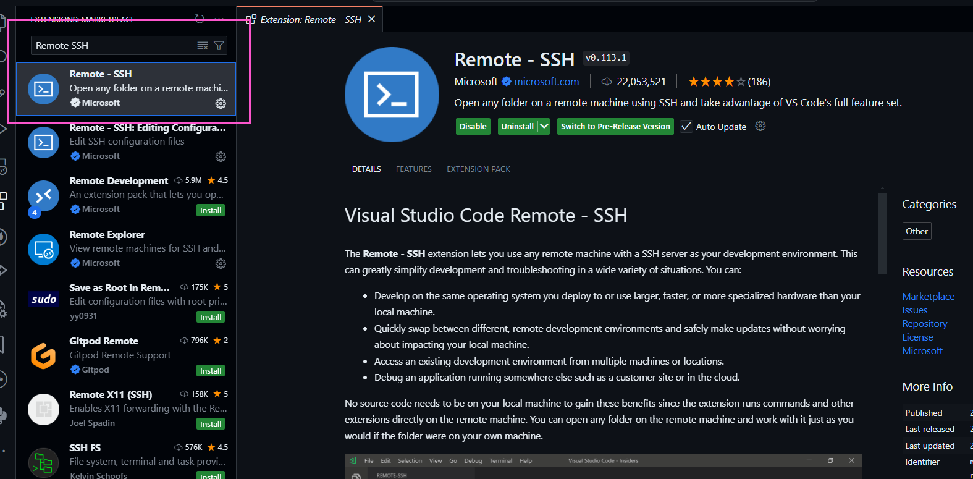Click the details page vertical scrollbar
973x479 pixels.
tap(882, 233)
